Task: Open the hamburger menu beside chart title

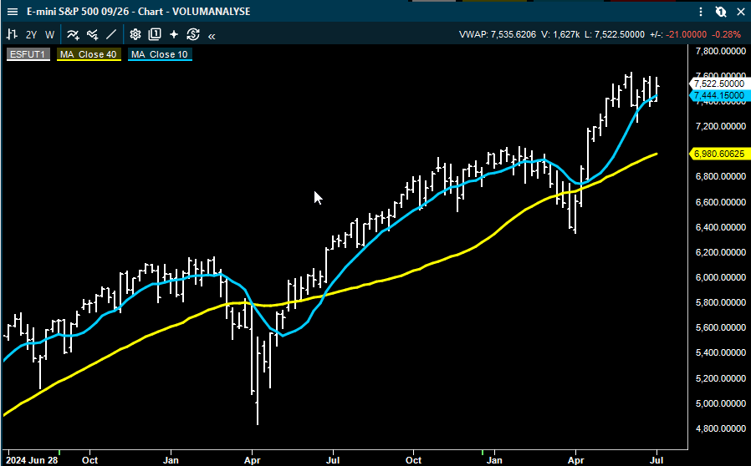Action: click(x=13, y=12)
